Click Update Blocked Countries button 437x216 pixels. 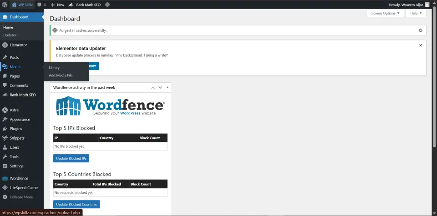pos(76,204)
